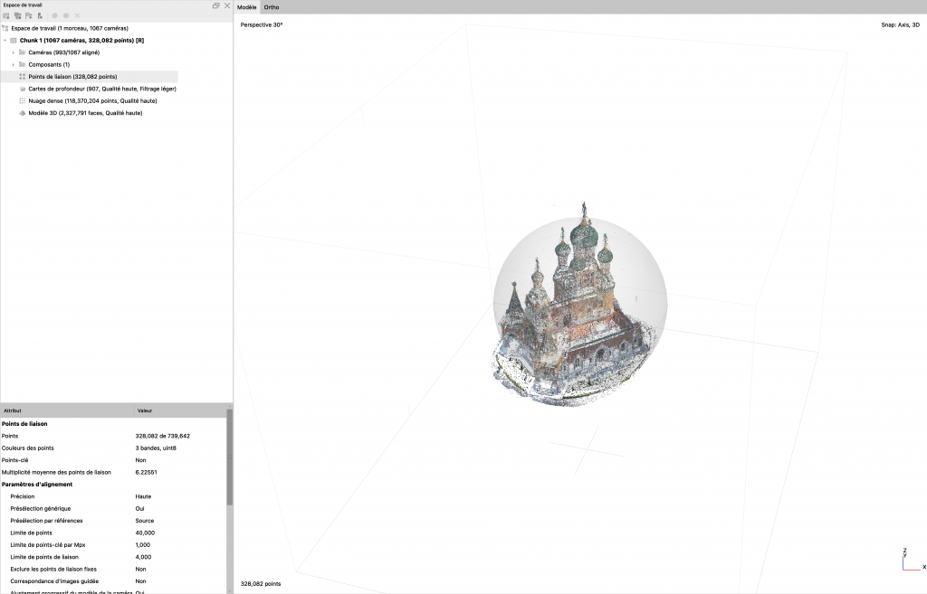The height and width of the screenshot is (594, 927).
Task: Click the 'Snap: Axis, 3D' label
Action: pyautogui.click(x=901, y=24)
